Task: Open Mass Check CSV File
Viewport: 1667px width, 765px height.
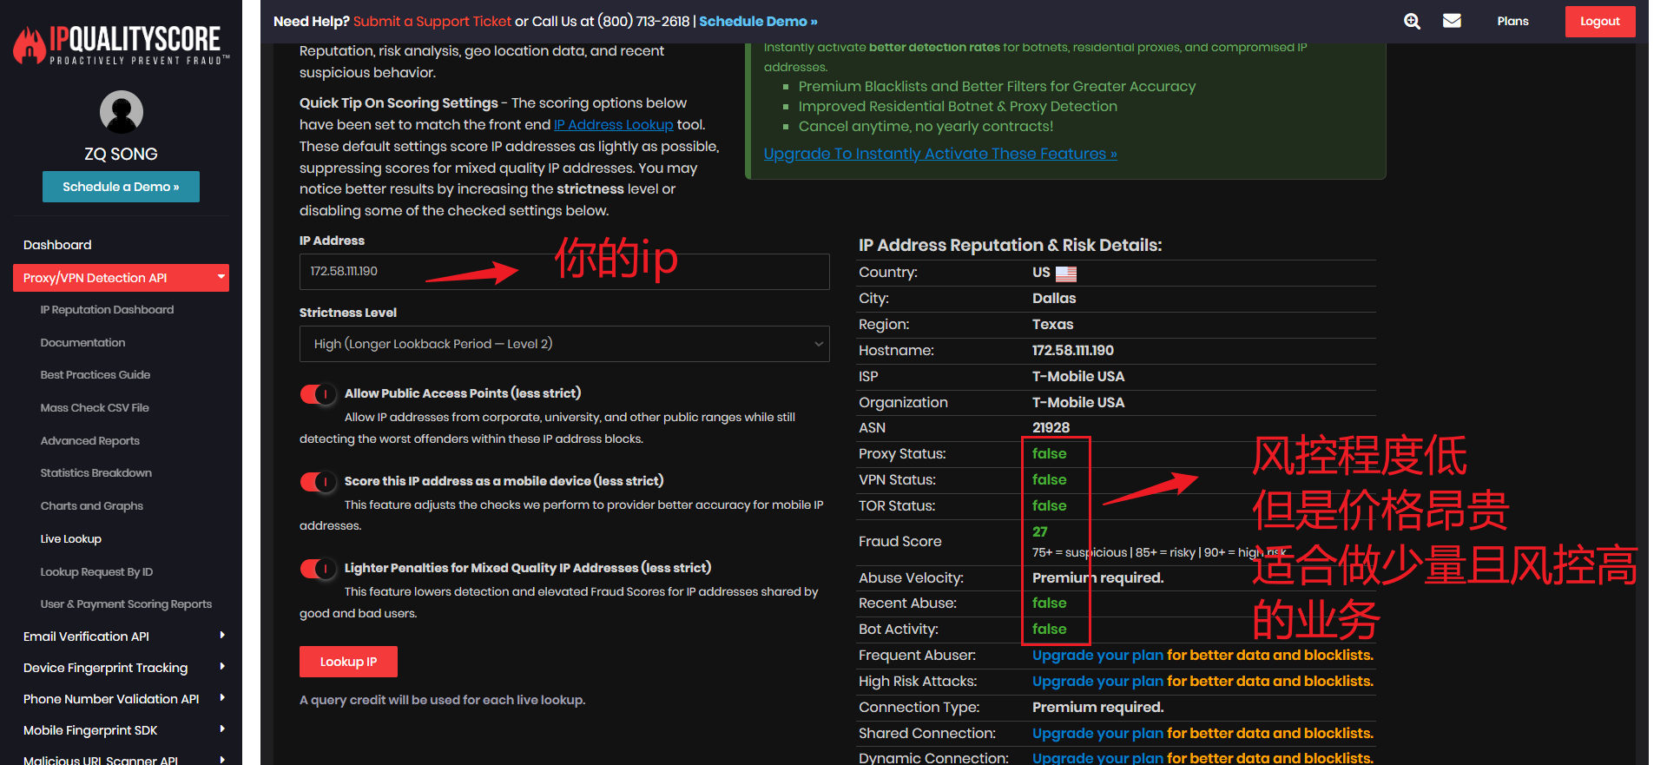Action: coord(95,408)
